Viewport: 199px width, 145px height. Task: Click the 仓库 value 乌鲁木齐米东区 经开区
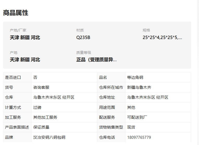coord(54,97)
